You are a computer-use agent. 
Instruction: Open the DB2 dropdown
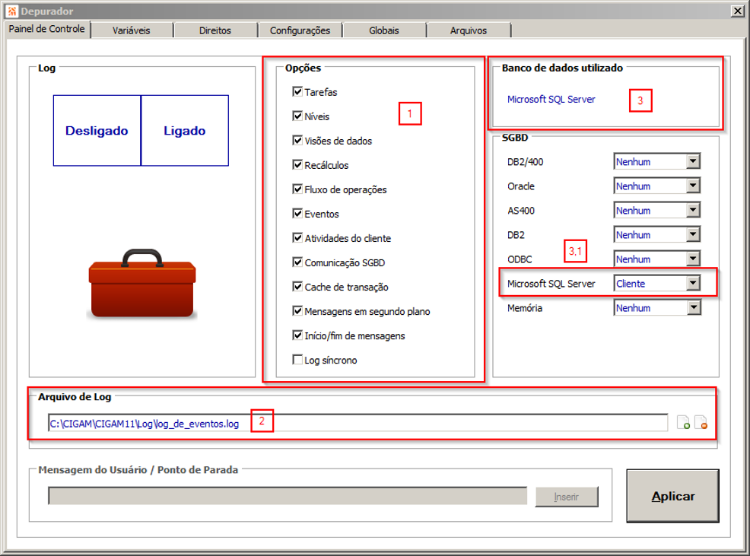693,235
